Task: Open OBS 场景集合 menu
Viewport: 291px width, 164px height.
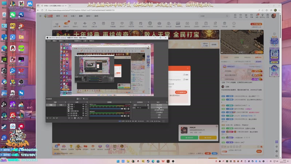Action: 78,41
